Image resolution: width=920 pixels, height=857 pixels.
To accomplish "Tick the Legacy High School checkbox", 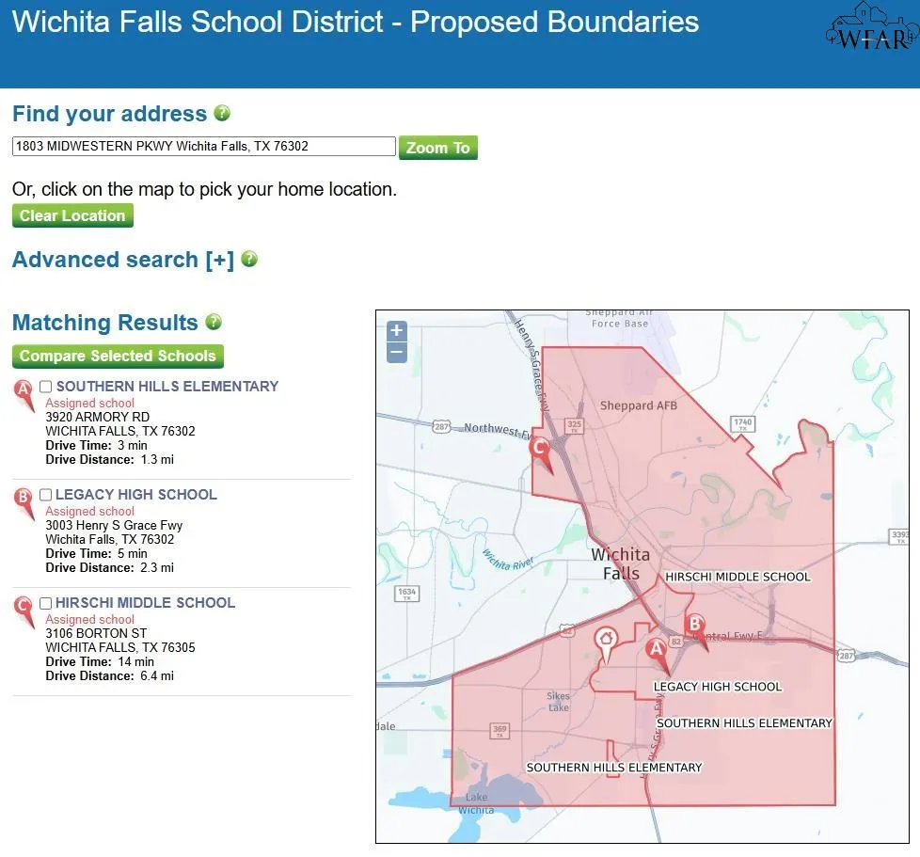I will 46,495.
